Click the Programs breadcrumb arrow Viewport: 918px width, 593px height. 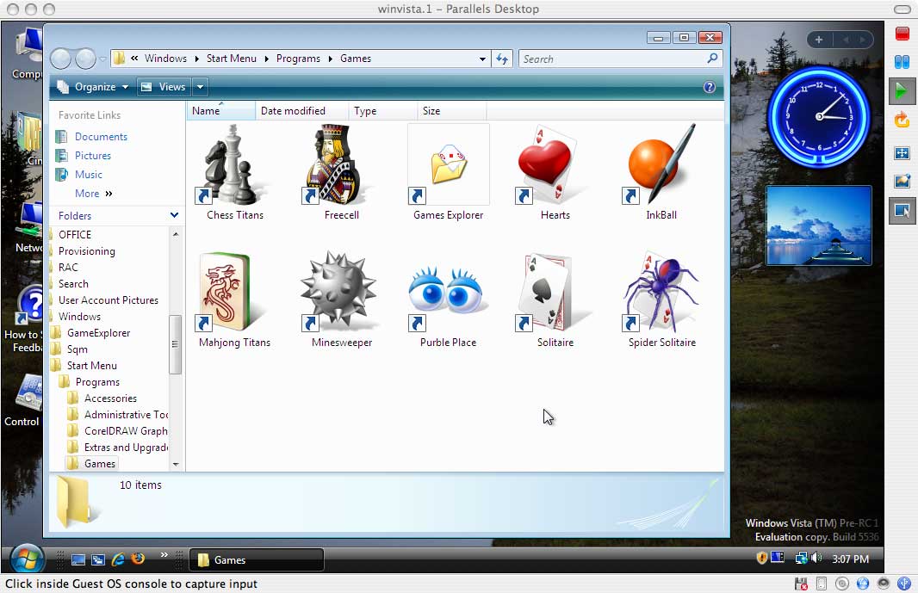click(x=330, y=59)
